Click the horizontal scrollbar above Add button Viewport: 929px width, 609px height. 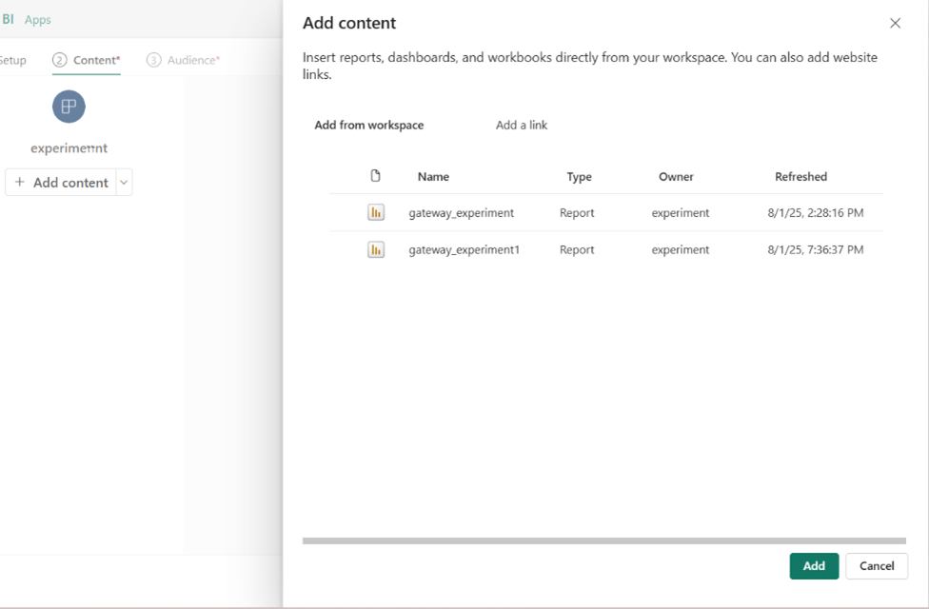pos(603,540)
